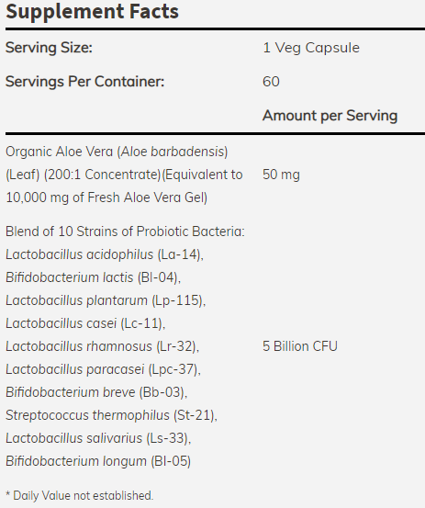Click the Daily Value not established footnote
Screen dimensions: 425x508
click(79, 496)
